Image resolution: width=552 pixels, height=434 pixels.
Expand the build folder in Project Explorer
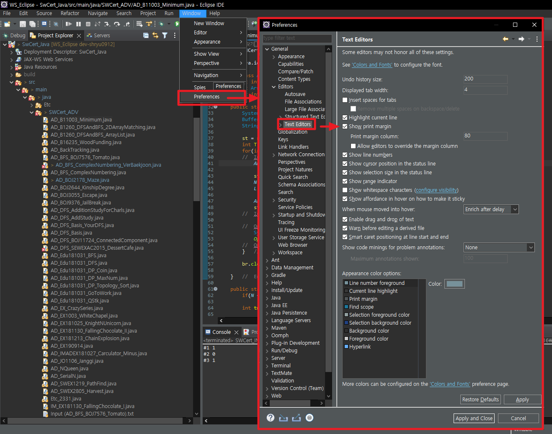pos(12,75)
